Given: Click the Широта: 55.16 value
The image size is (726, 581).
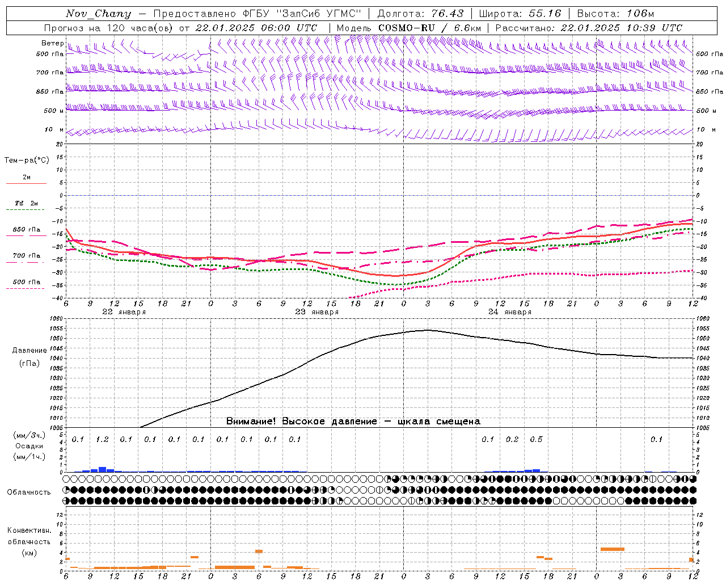Looking at the screenshot, I should pos(520,14).
